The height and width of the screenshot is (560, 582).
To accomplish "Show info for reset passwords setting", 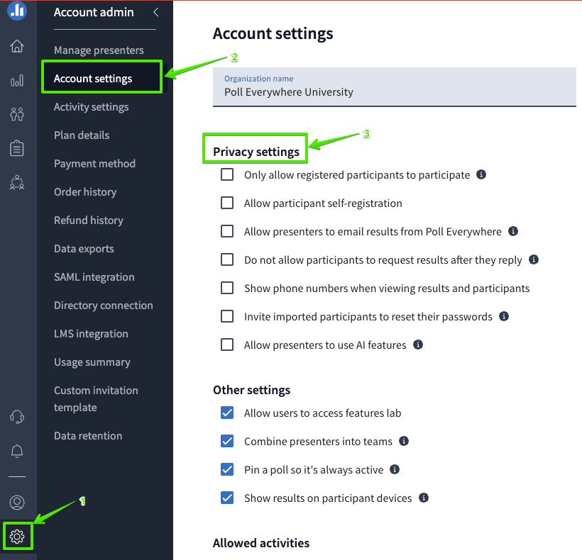I will [504, 316].
